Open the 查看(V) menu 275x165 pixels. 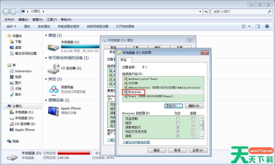point(37,20)
